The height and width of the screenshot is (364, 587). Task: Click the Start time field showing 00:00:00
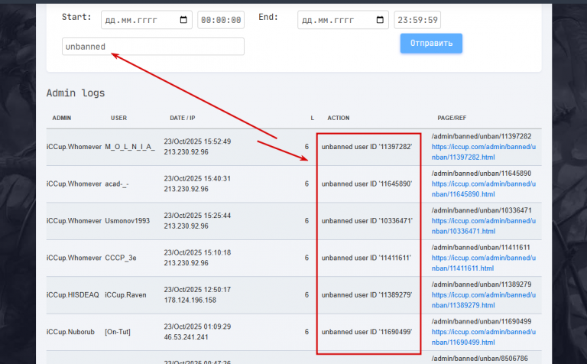pos(221,20)
